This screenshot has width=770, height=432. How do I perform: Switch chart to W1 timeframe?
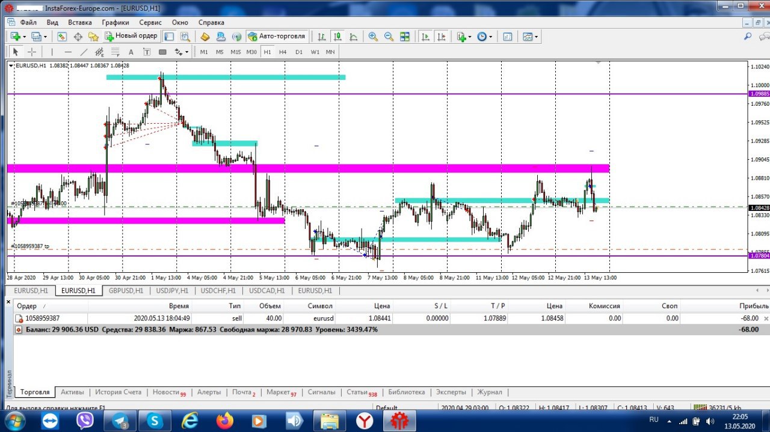pyautogui.click(x=315, y=52)
